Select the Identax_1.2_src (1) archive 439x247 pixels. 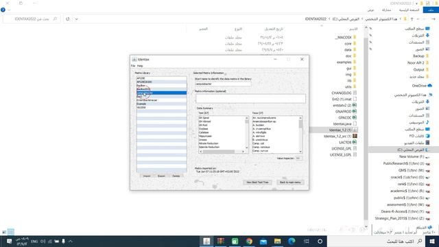[340, 136]
